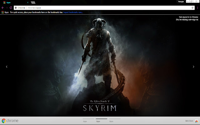The width and height of the screenshot is (200, 125).
Task: Reload the current page
Action: (x=11, y=7)
